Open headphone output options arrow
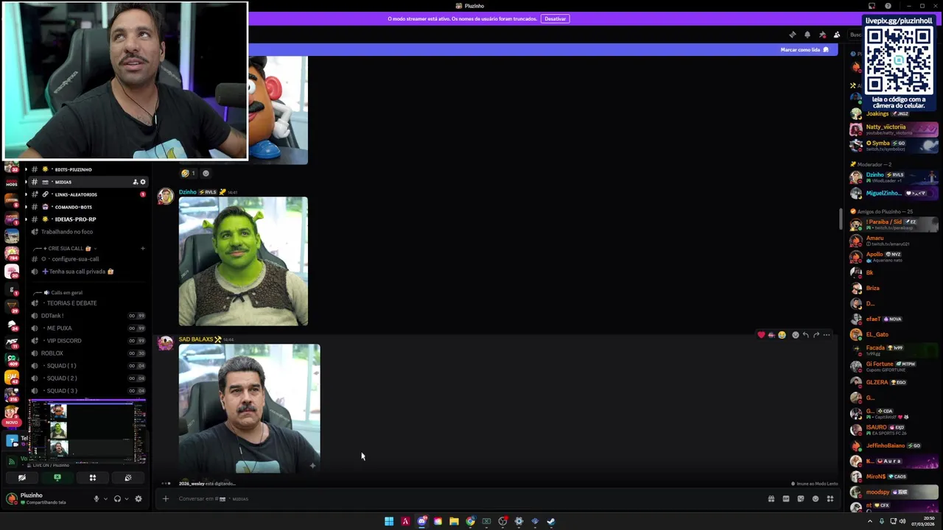 coord(126,498)
